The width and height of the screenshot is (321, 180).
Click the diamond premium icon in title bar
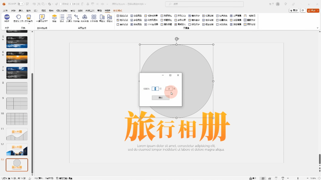point(286,4)
